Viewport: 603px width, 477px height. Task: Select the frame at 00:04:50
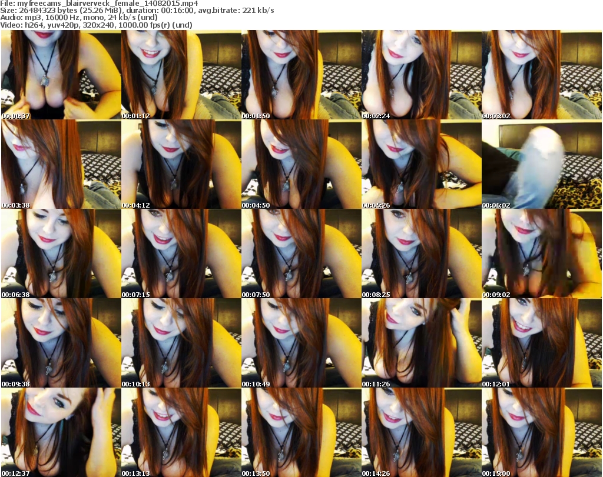pos(301,164)
